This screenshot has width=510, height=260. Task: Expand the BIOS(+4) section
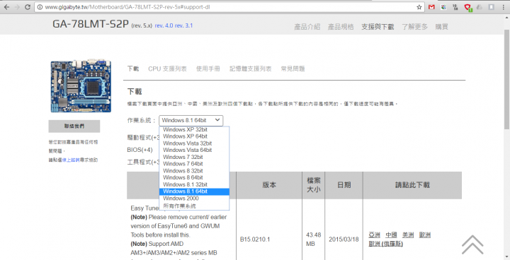[140, 150]
